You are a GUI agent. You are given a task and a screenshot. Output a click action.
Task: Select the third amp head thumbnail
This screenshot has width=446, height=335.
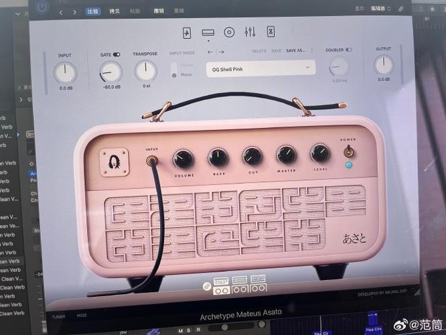point(258,278)
